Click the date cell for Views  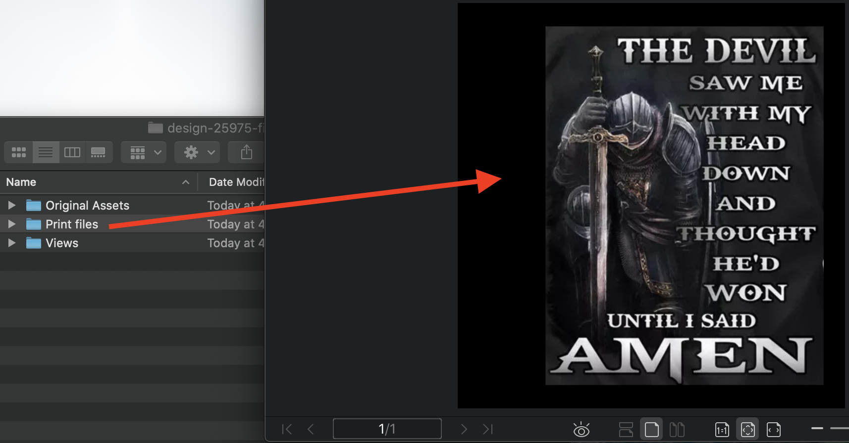click(x=236, y=243)
